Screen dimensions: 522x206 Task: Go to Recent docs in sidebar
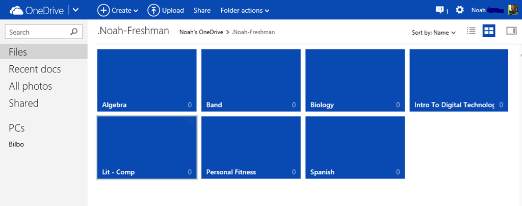click(35, 69)
